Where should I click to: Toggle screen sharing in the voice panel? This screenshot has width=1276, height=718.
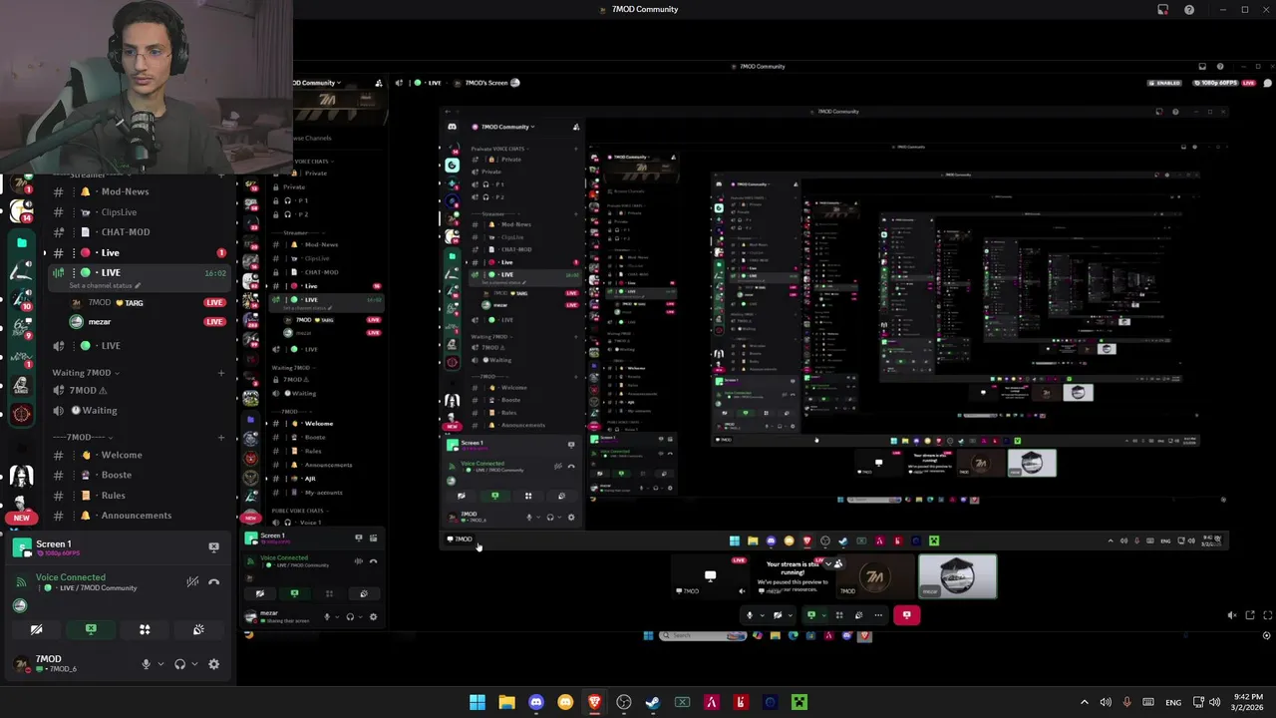91,629
